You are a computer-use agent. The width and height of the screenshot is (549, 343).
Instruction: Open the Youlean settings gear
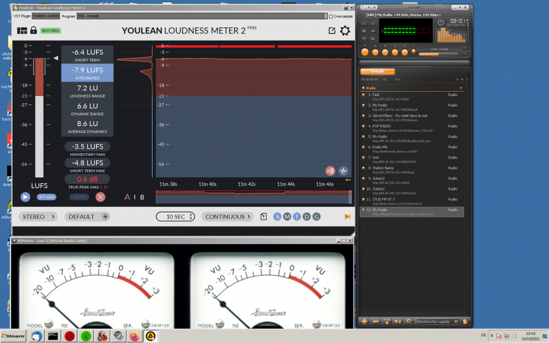[x=345, y=31]
